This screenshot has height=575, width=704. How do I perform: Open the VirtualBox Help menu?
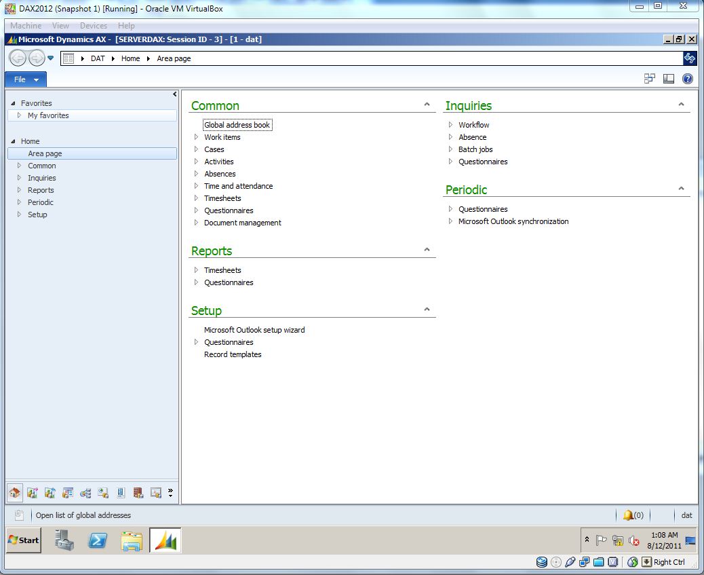126,26
